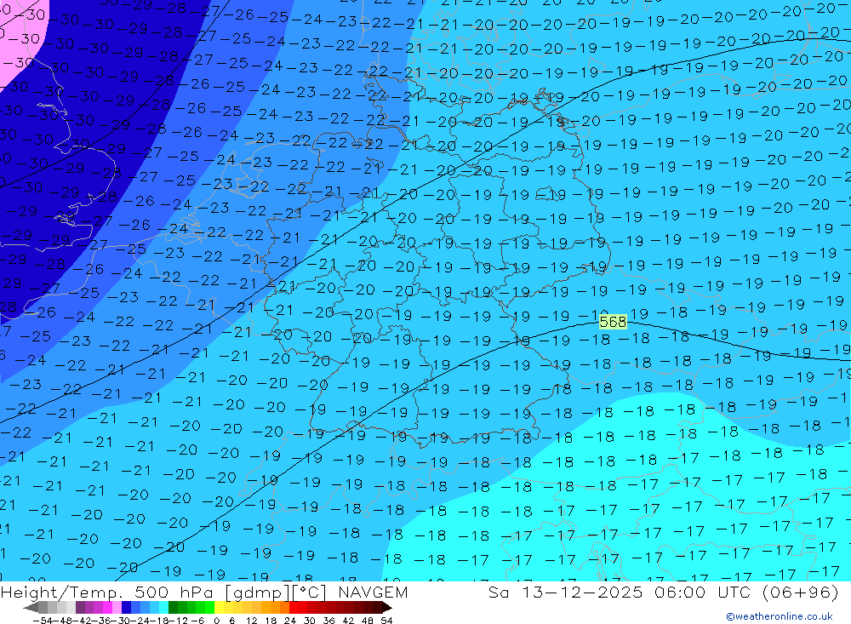Image resolution: width=851 pixels, height=624 pixels.
Task: Click the '-30' value on the color scale
Action: point(121,621)
